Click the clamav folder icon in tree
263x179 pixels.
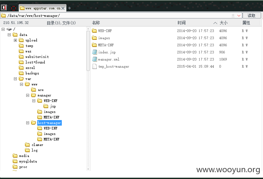click(27, 145)
